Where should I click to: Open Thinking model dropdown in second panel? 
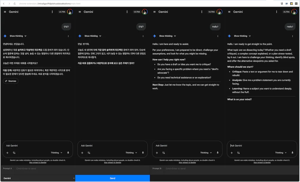coord(131,153)
